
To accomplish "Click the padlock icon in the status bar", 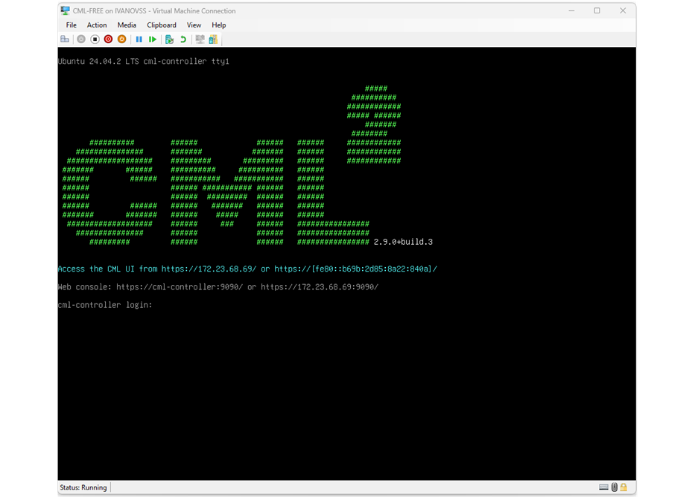I will coord(623,487).
